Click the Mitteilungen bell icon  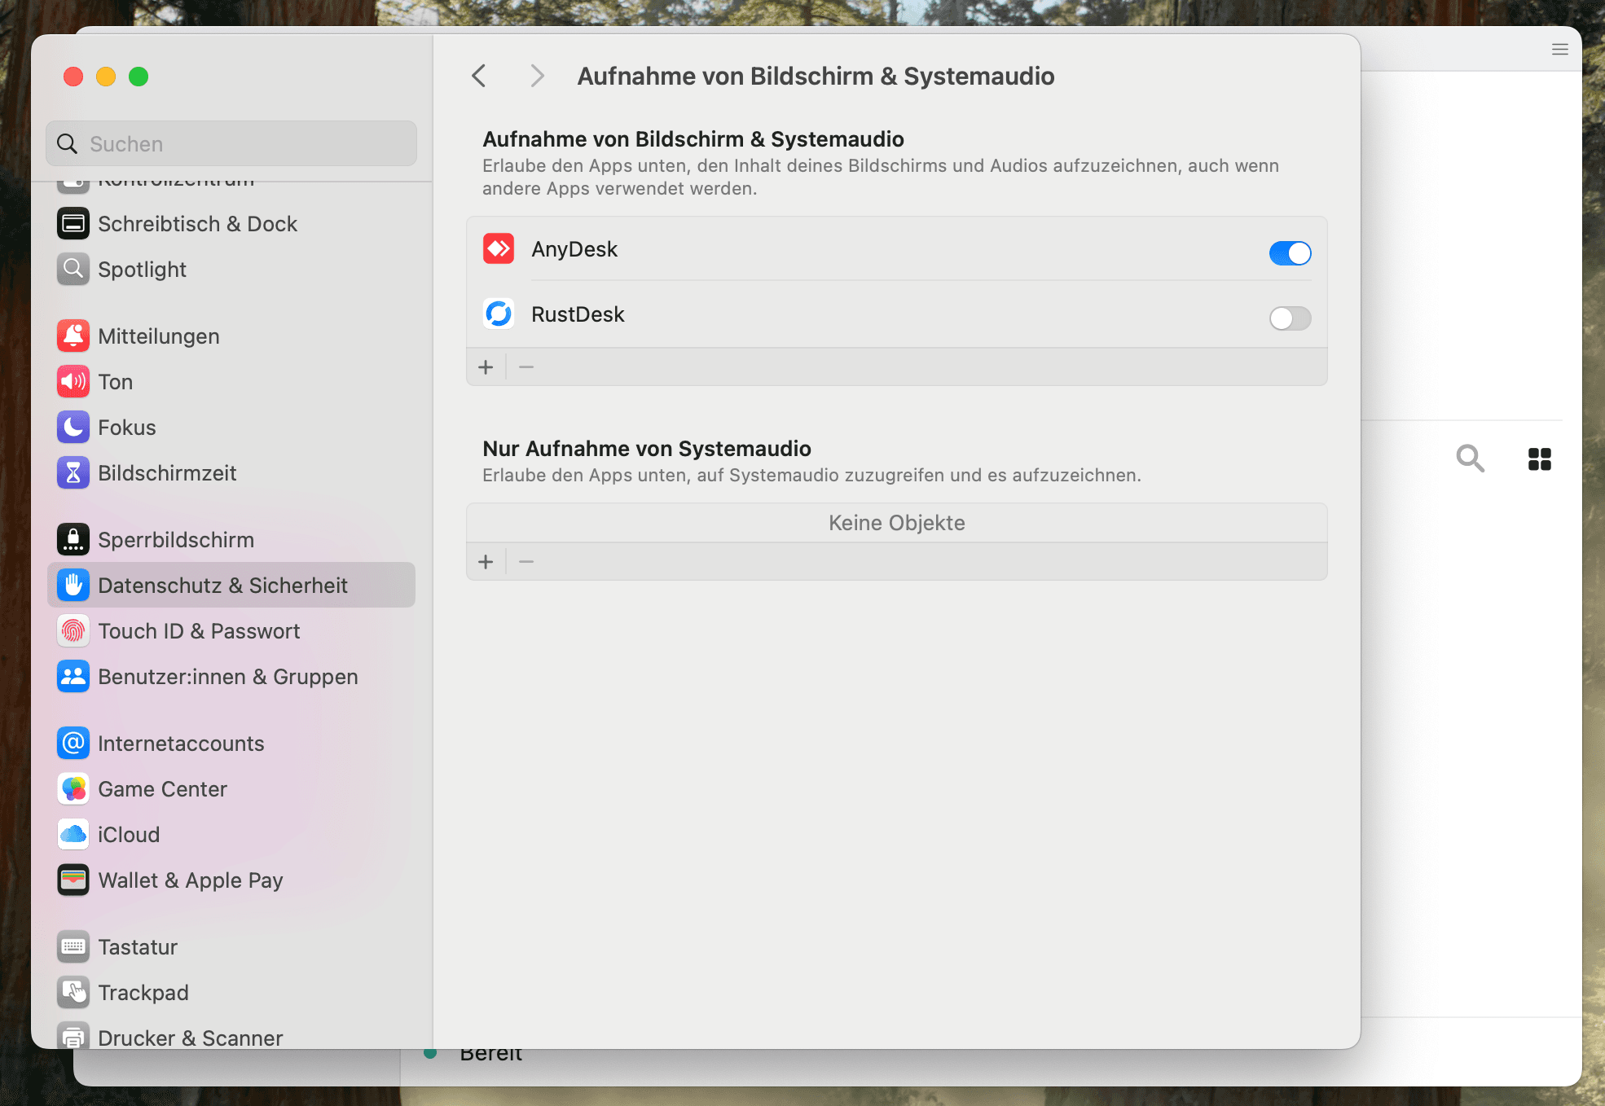[73, 336]
